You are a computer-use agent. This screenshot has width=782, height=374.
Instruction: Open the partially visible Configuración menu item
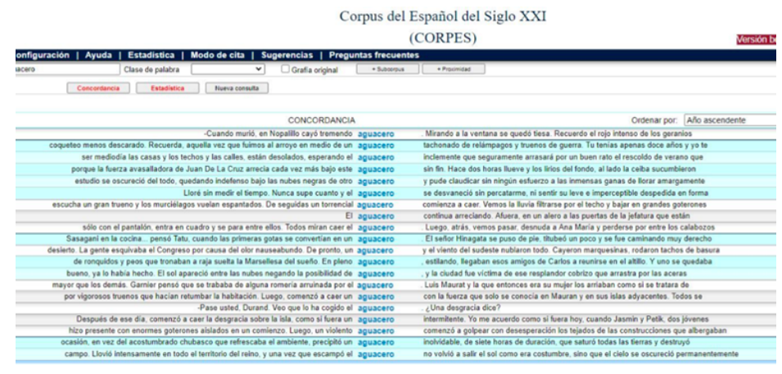43,56
